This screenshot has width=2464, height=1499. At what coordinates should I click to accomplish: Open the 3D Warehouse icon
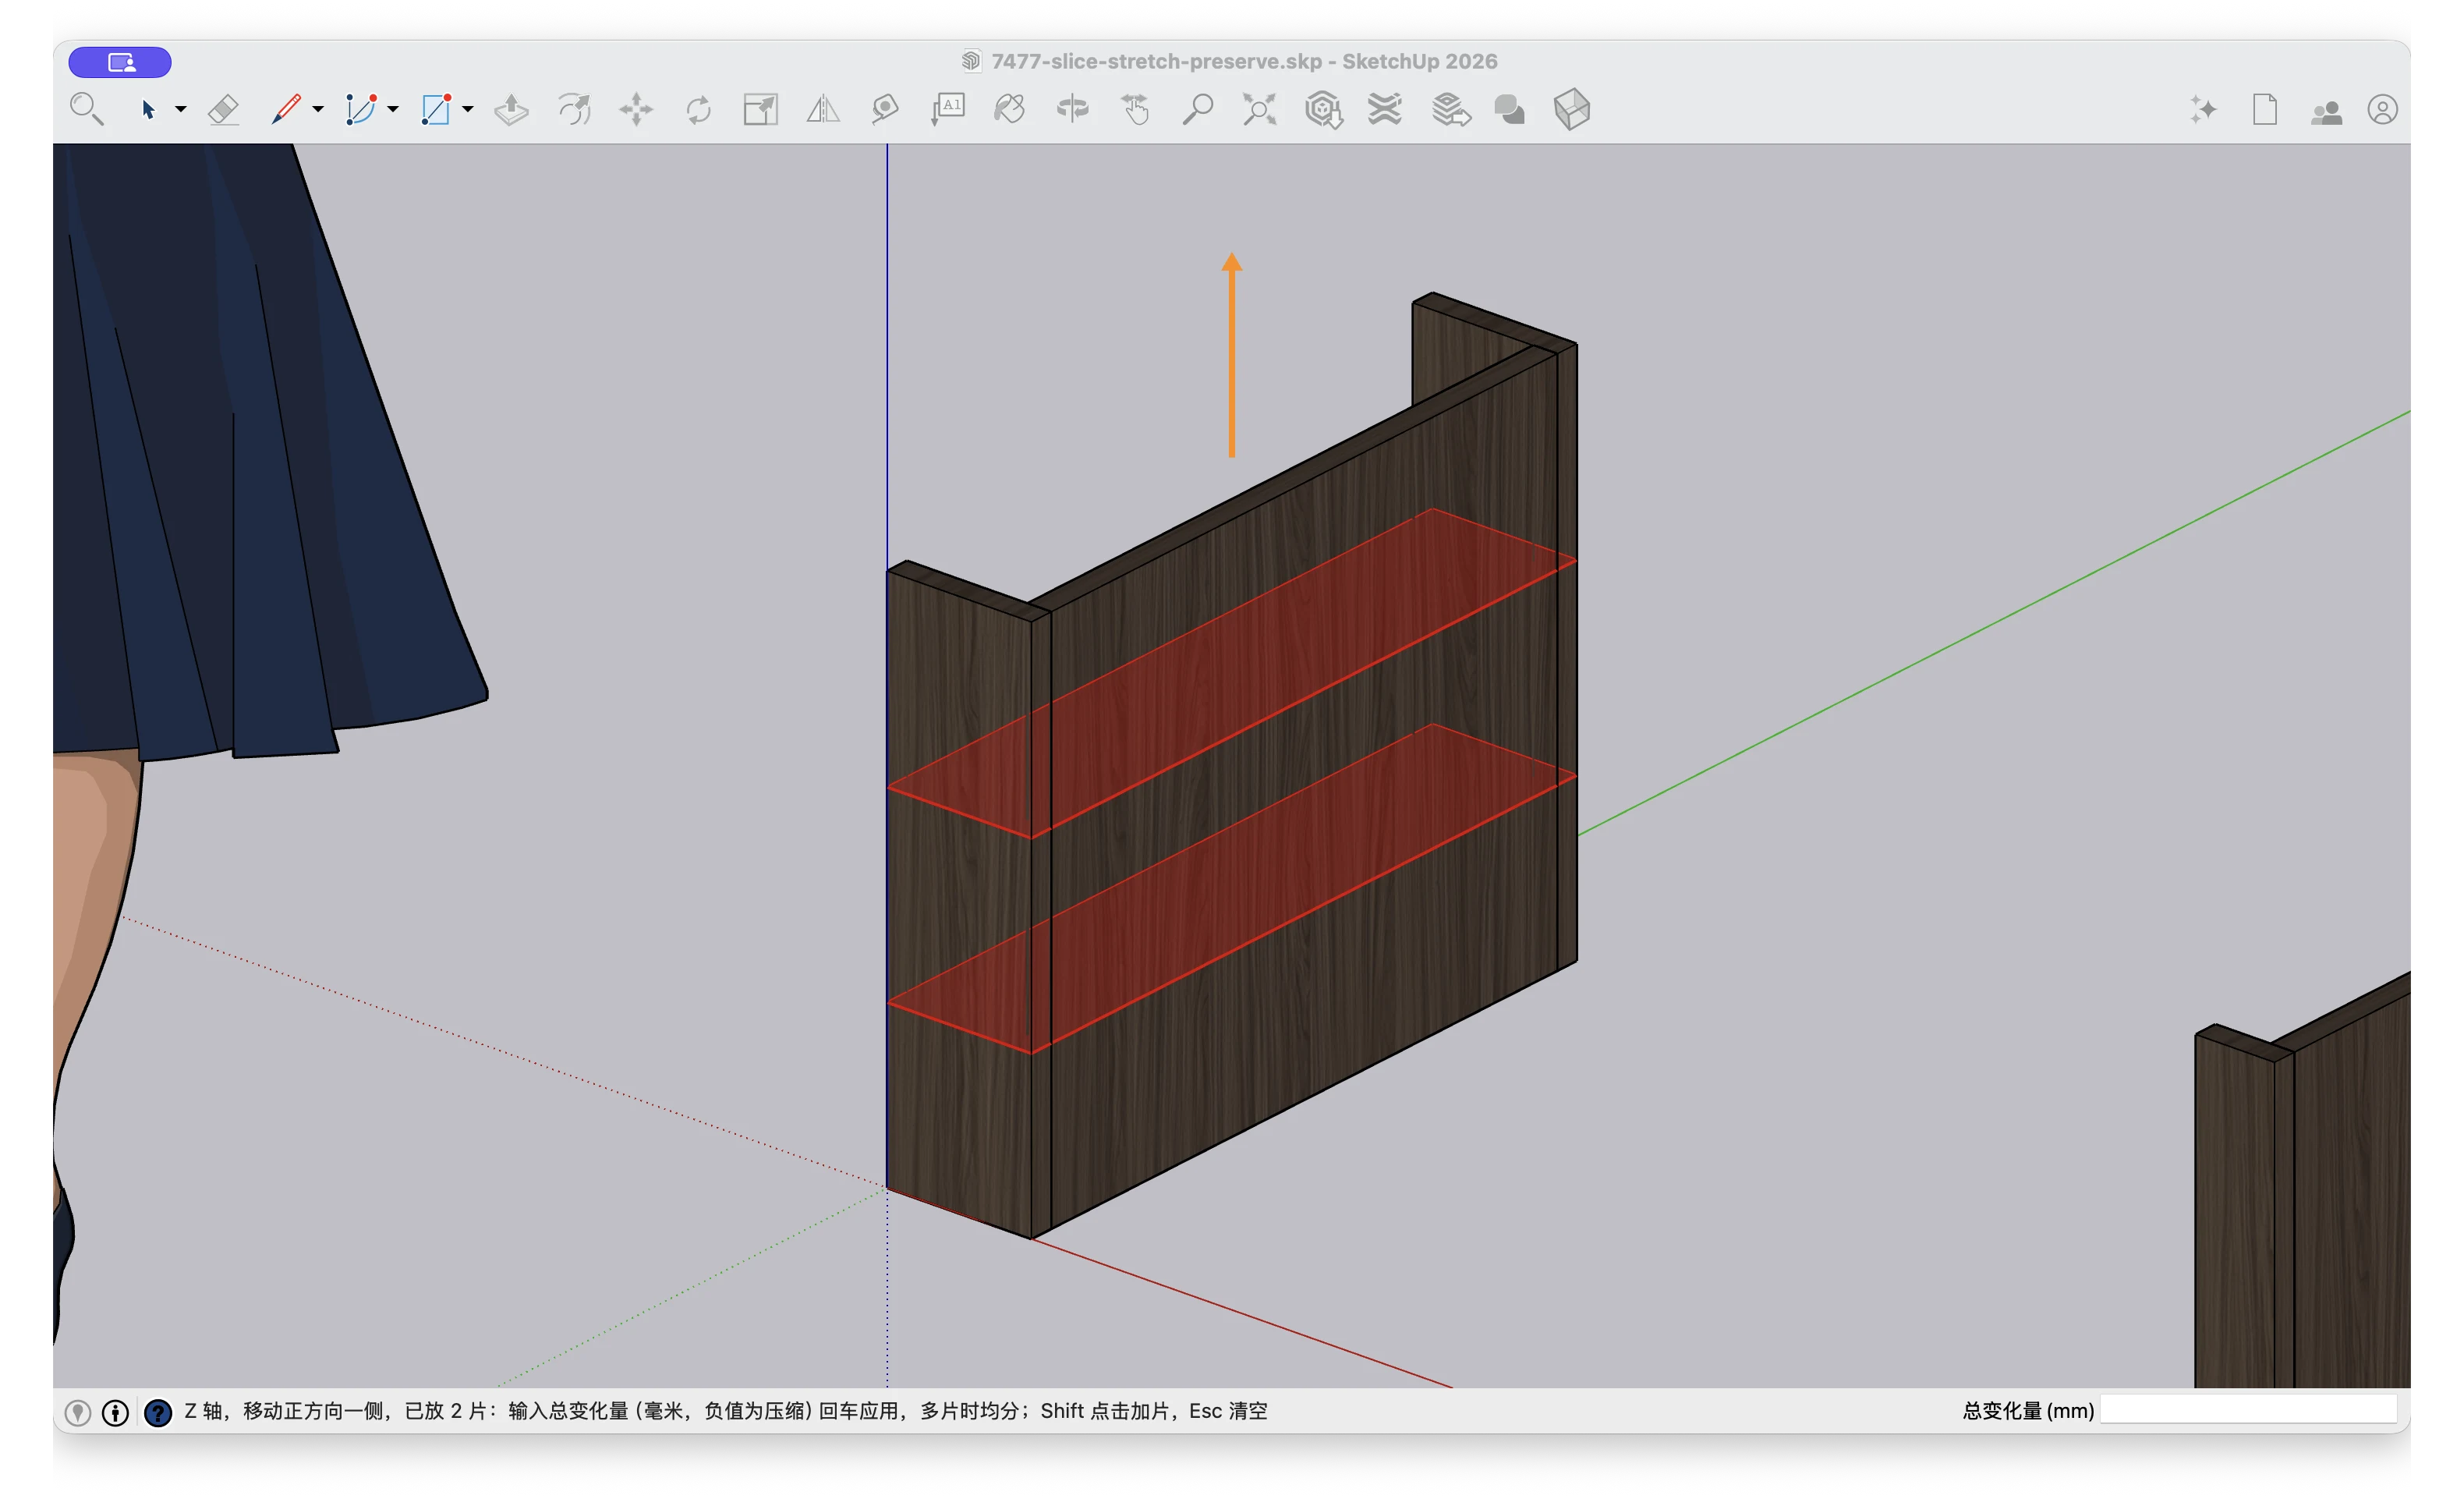coord(1323,109)
